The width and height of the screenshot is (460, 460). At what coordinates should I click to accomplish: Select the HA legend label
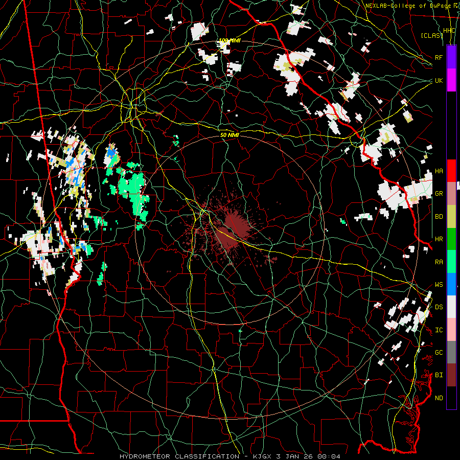439,171
